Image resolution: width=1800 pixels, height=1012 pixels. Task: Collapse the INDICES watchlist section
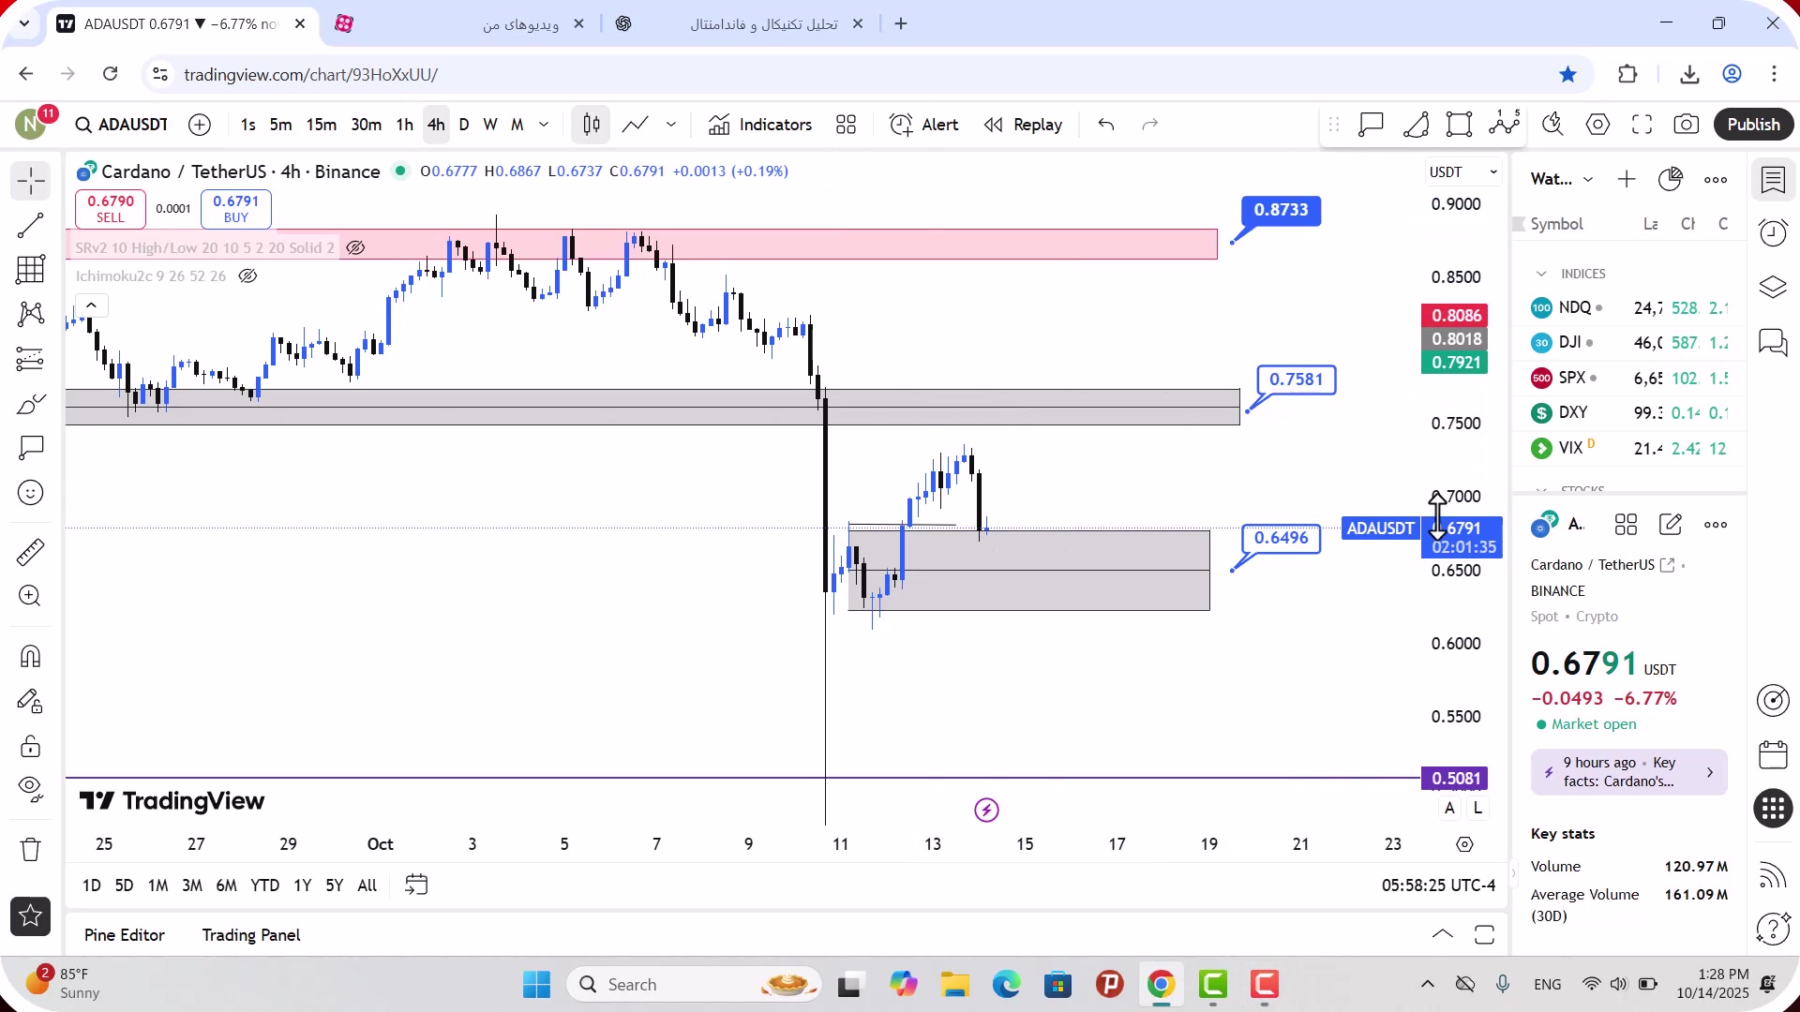pos(1541,274)
